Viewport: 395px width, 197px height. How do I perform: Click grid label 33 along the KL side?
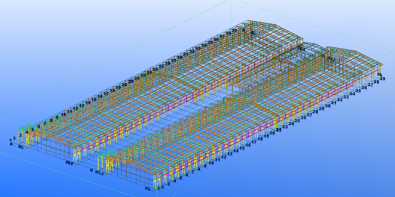(346, 97)
